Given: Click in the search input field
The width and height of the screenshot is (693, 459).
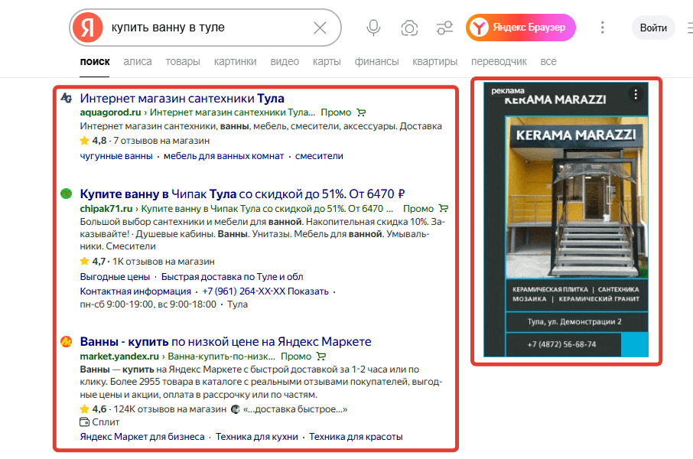Looking at the screenshot, I should click(207, 28).
